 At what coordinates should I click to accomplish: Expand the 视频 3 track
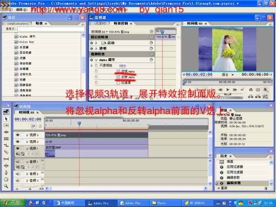(27, 135)
